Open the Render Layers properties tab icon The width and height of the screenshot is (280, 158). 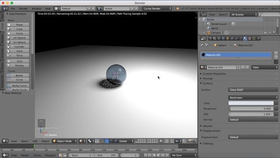pos(214,38)
